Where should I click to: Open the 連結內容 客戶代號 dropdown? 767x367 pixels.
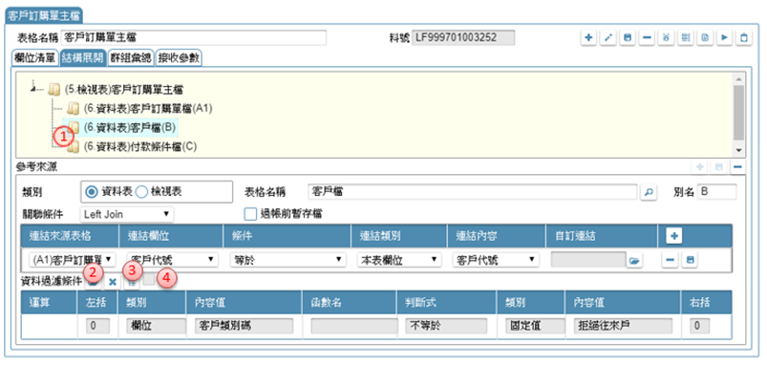tap(496, 259)
